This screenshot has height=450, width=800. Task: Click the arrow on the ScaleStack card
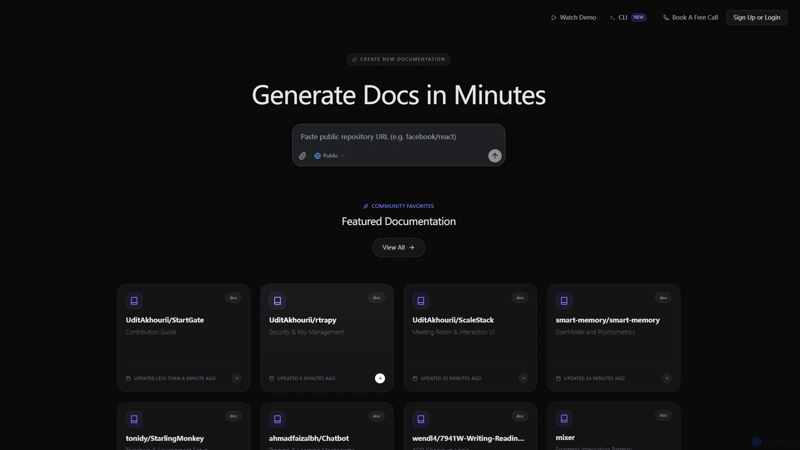coord(523,378)
